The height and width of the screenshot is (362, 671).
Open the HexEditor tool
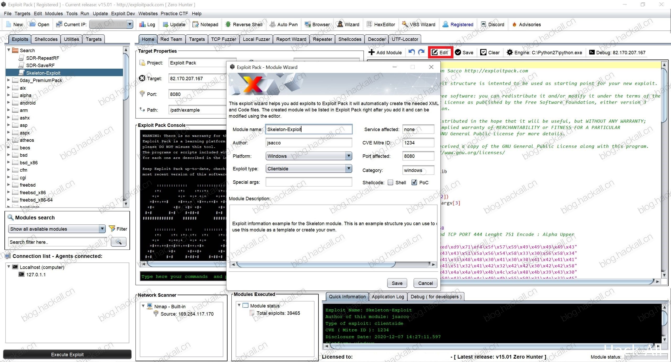381,24
